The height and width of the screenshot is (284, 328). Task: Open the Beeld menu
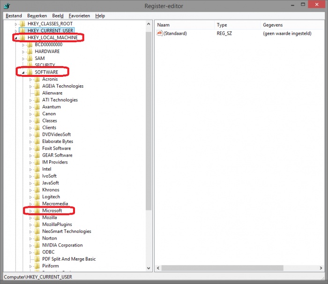point(58,15)
